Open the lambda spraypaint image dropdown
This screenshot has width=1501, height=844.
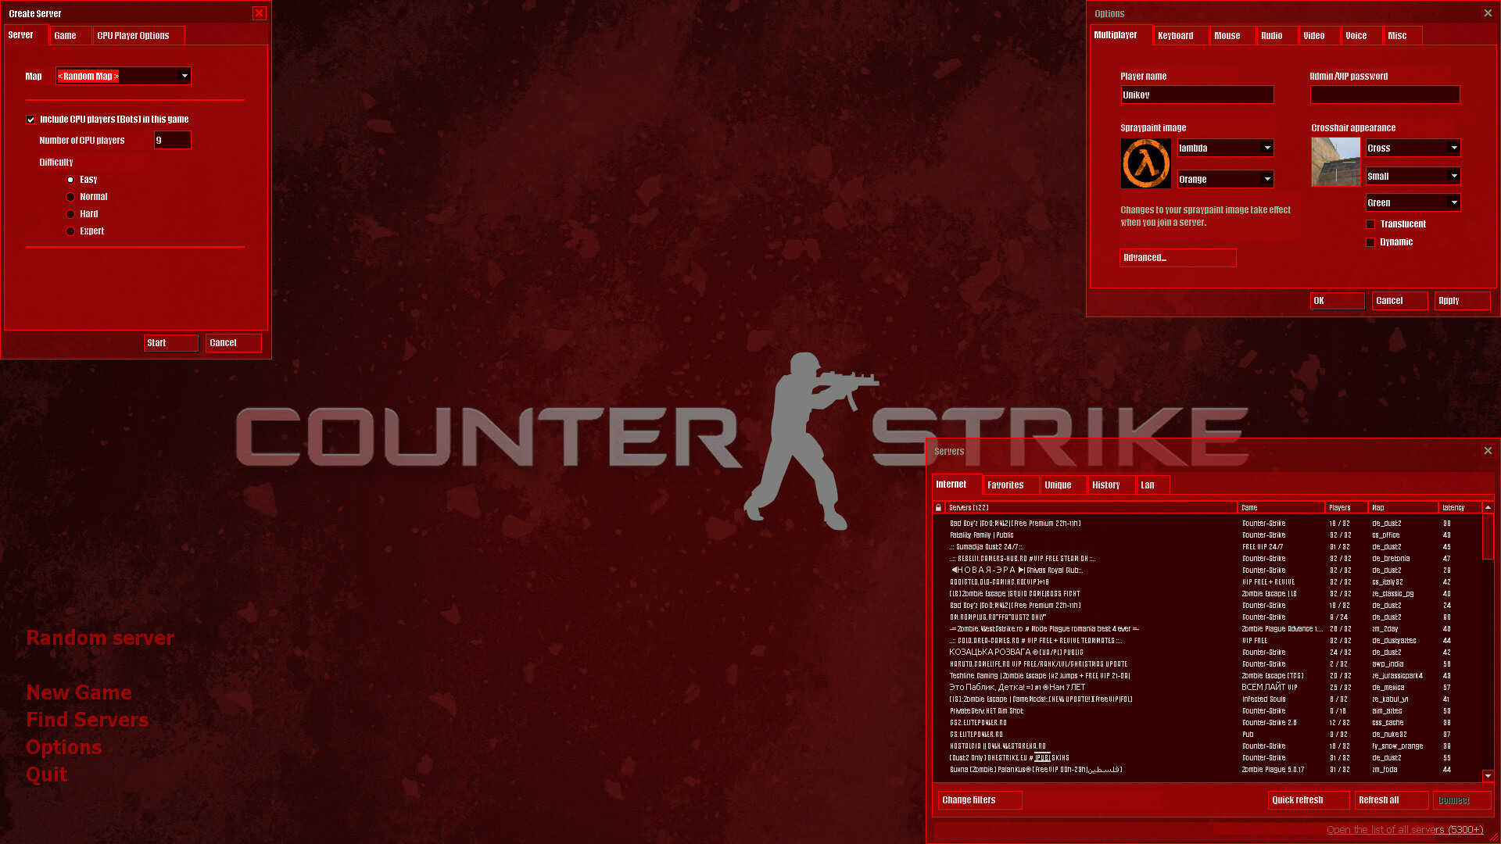(1266, 148)
